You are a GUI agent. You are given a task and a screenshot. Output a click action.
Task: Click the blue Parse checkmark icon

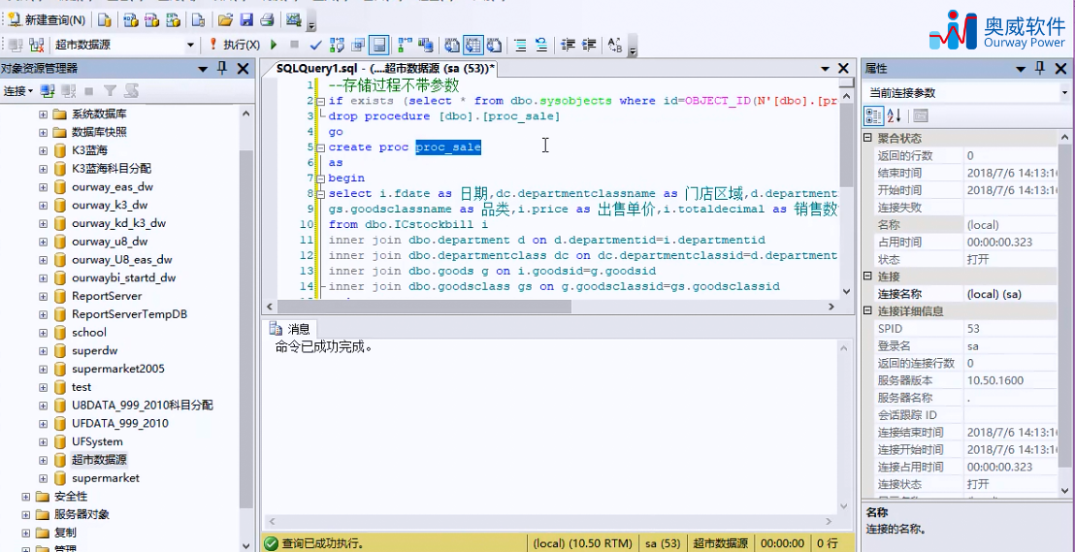(x=315, y=45)
